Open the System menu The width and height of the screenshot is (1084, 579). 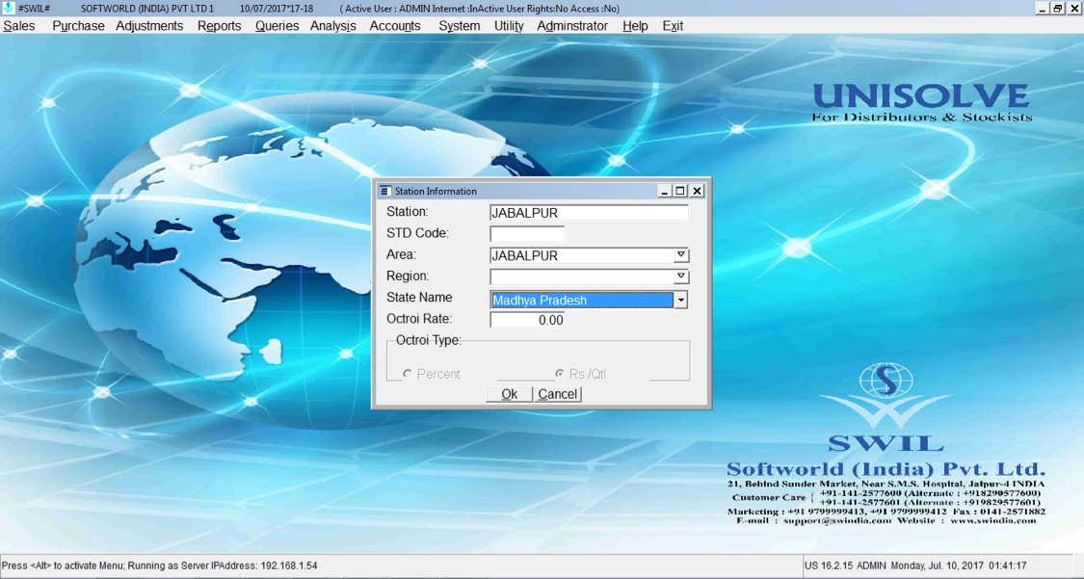(x=459, y=26)
